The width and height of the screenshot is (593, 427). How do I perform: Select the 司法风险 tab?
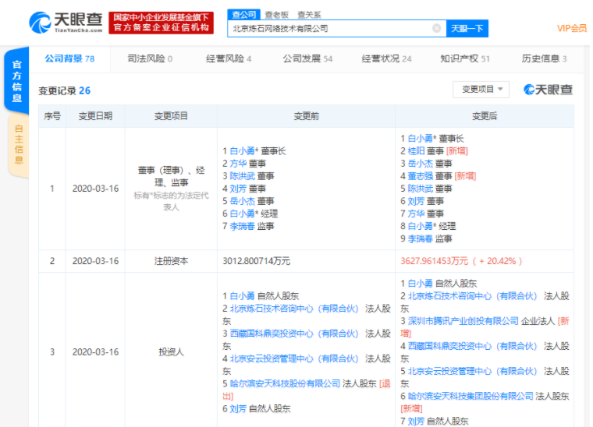pos(150,58)
